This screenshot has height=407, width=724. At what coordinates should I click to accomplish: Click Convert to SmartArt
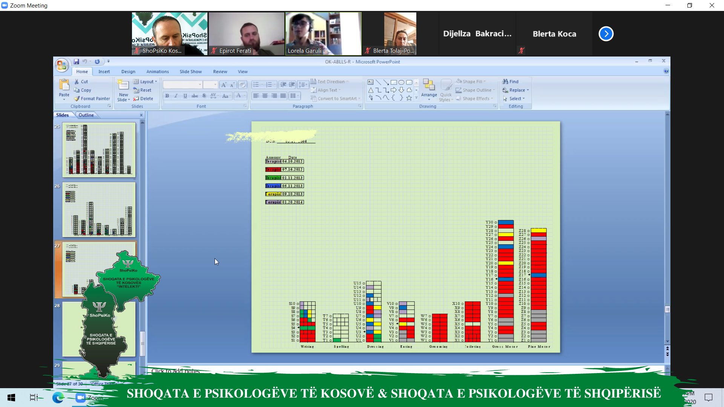click(x=335, y=98)
